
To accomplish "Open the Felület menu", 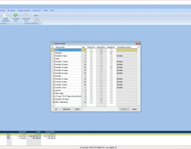I will (45, 10).
